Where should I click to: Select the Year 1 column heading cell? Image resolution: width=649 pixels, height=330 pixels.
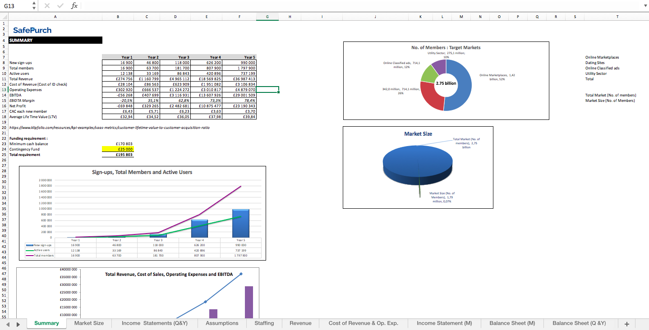(x=118, y=57)
